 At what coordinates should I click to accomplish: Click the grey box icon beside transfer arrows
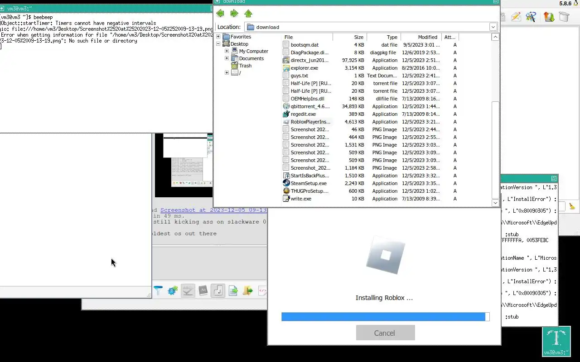tap(564, 17)
